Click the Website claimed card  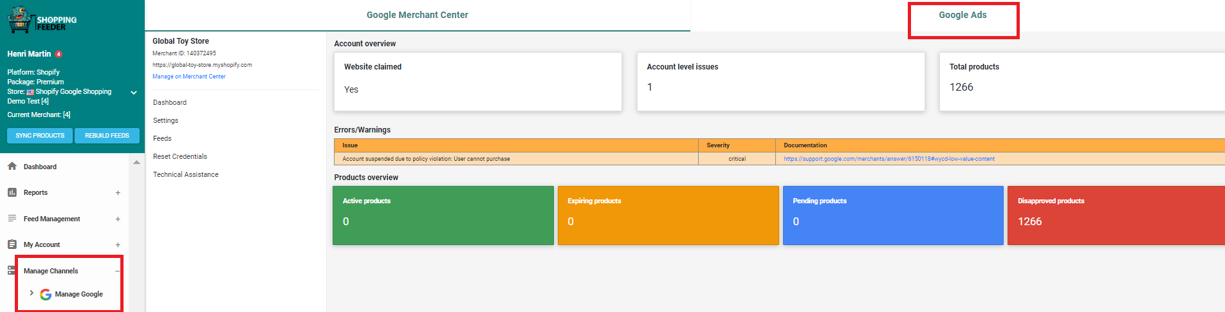click(478, 82)
